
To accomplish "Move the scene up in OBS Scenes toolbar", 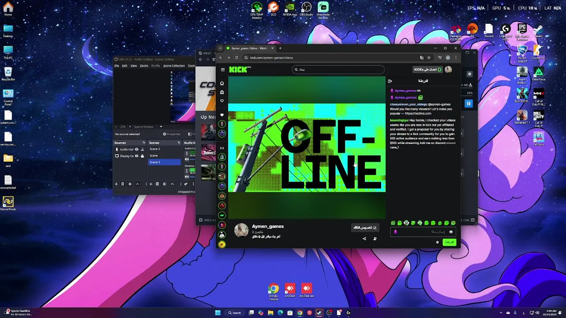I will click(x=172, y=184).
